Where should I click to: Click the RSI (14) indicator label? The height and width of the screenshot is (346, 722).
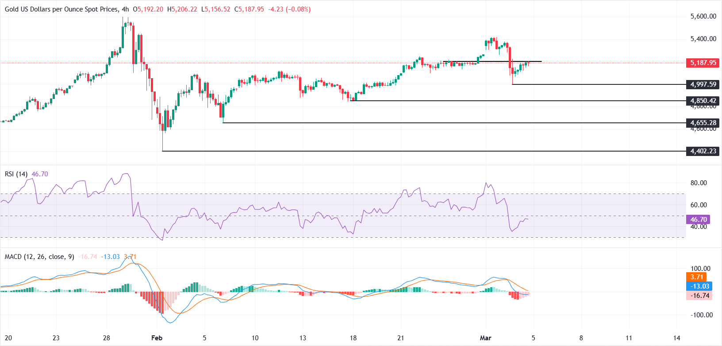coord(16,174)
